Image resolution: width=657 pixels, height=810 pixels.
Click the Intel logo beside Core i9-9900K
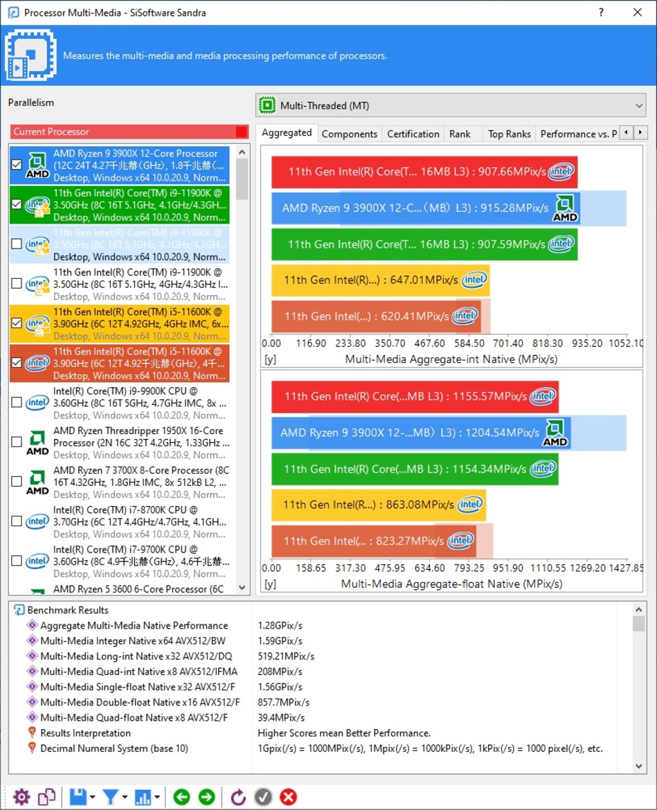(x=37, y=402)
